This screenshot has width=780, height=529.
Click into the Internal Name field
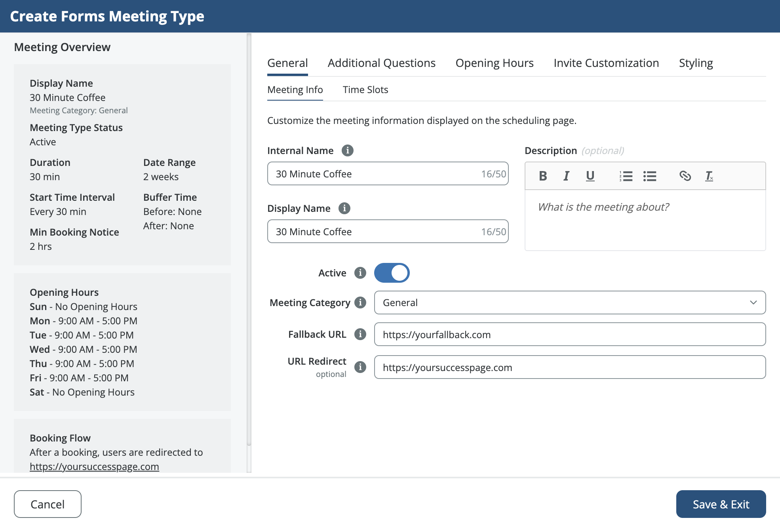388,173
